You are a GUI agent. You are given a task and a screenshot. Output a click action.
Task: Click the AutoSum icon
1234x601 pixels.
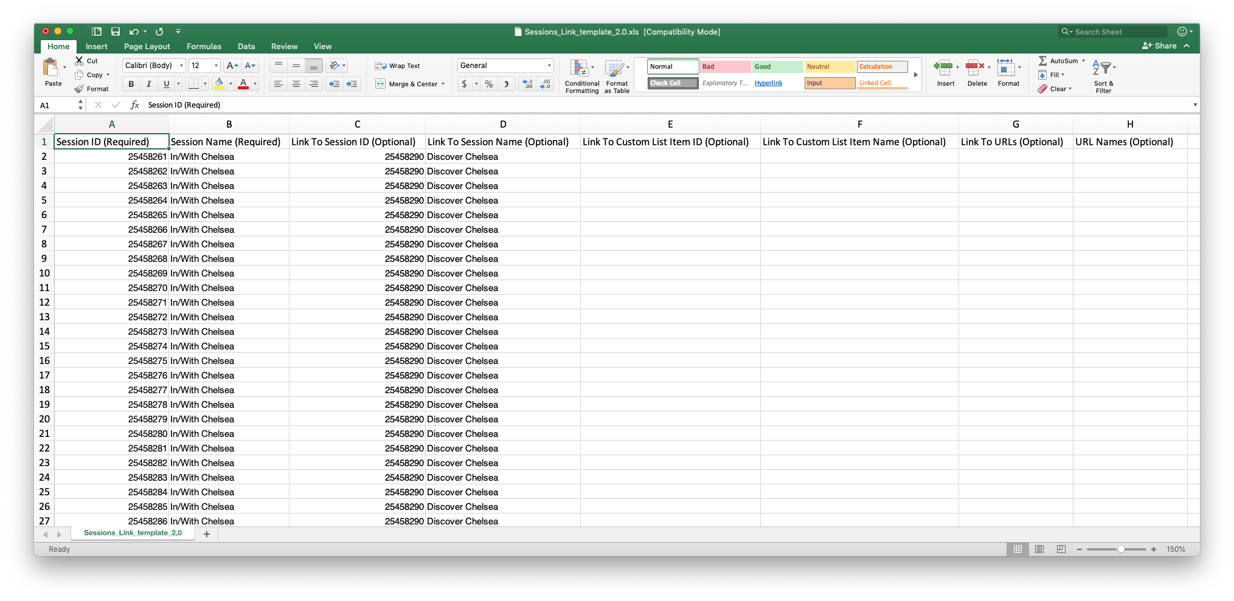[x=1042, y=61]
